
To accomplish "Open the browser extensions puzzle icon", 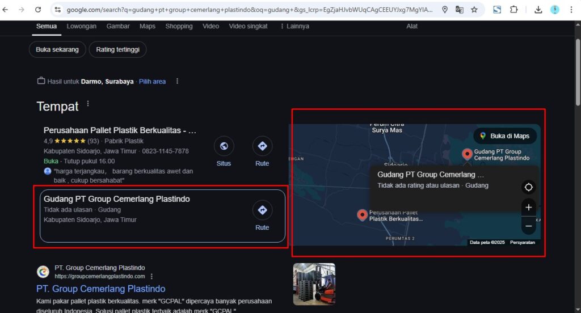I will (x=513, y=10).
